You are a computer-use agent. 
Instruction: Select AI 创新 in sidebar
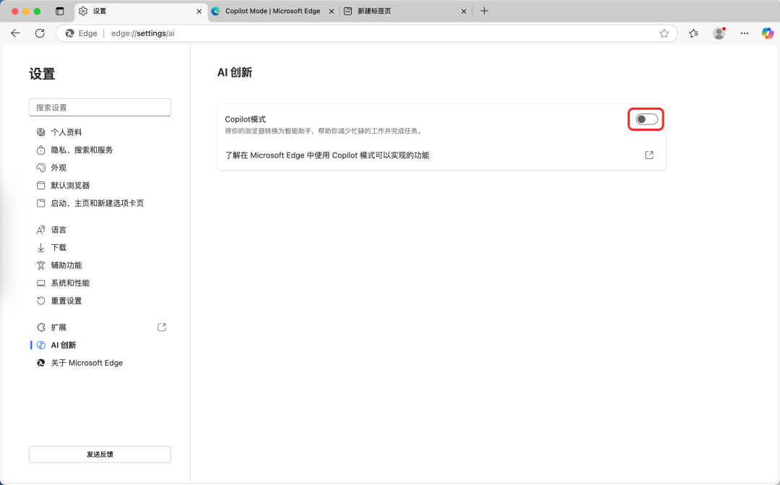(x=100, y=345)
